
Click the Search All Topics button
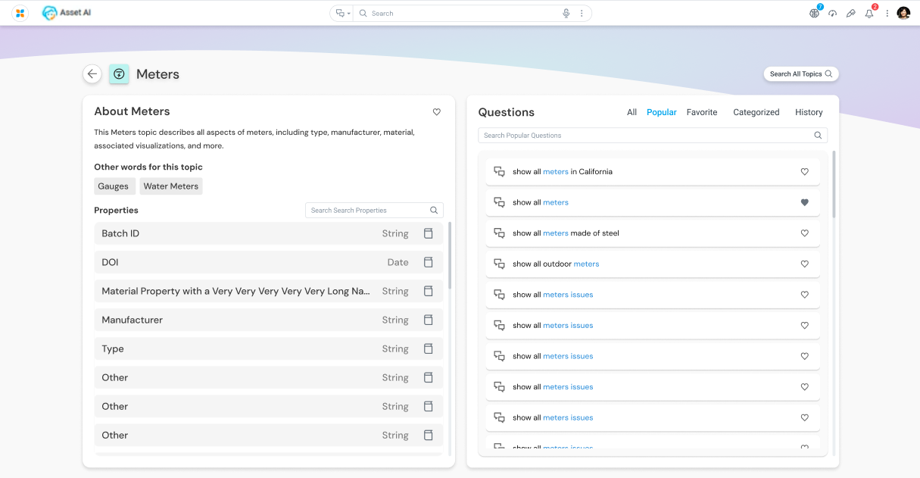801,74
